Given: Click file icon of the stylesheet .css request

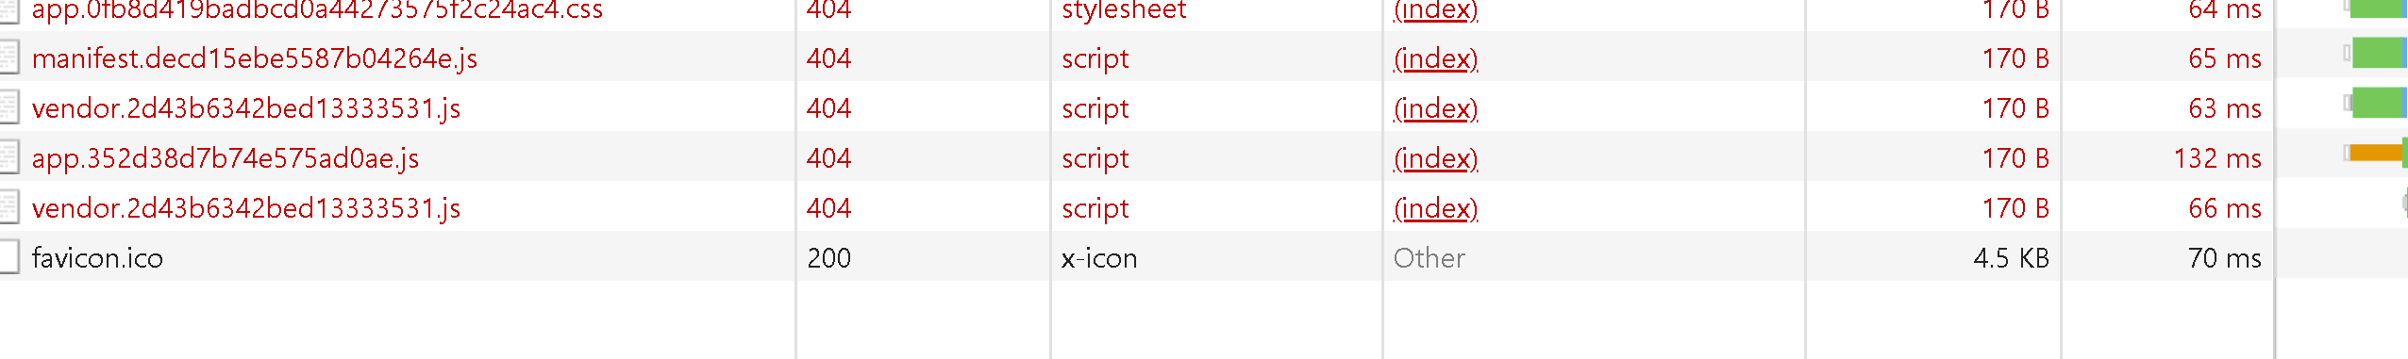Looking at the screenshot, I should (x=8, y=9).
